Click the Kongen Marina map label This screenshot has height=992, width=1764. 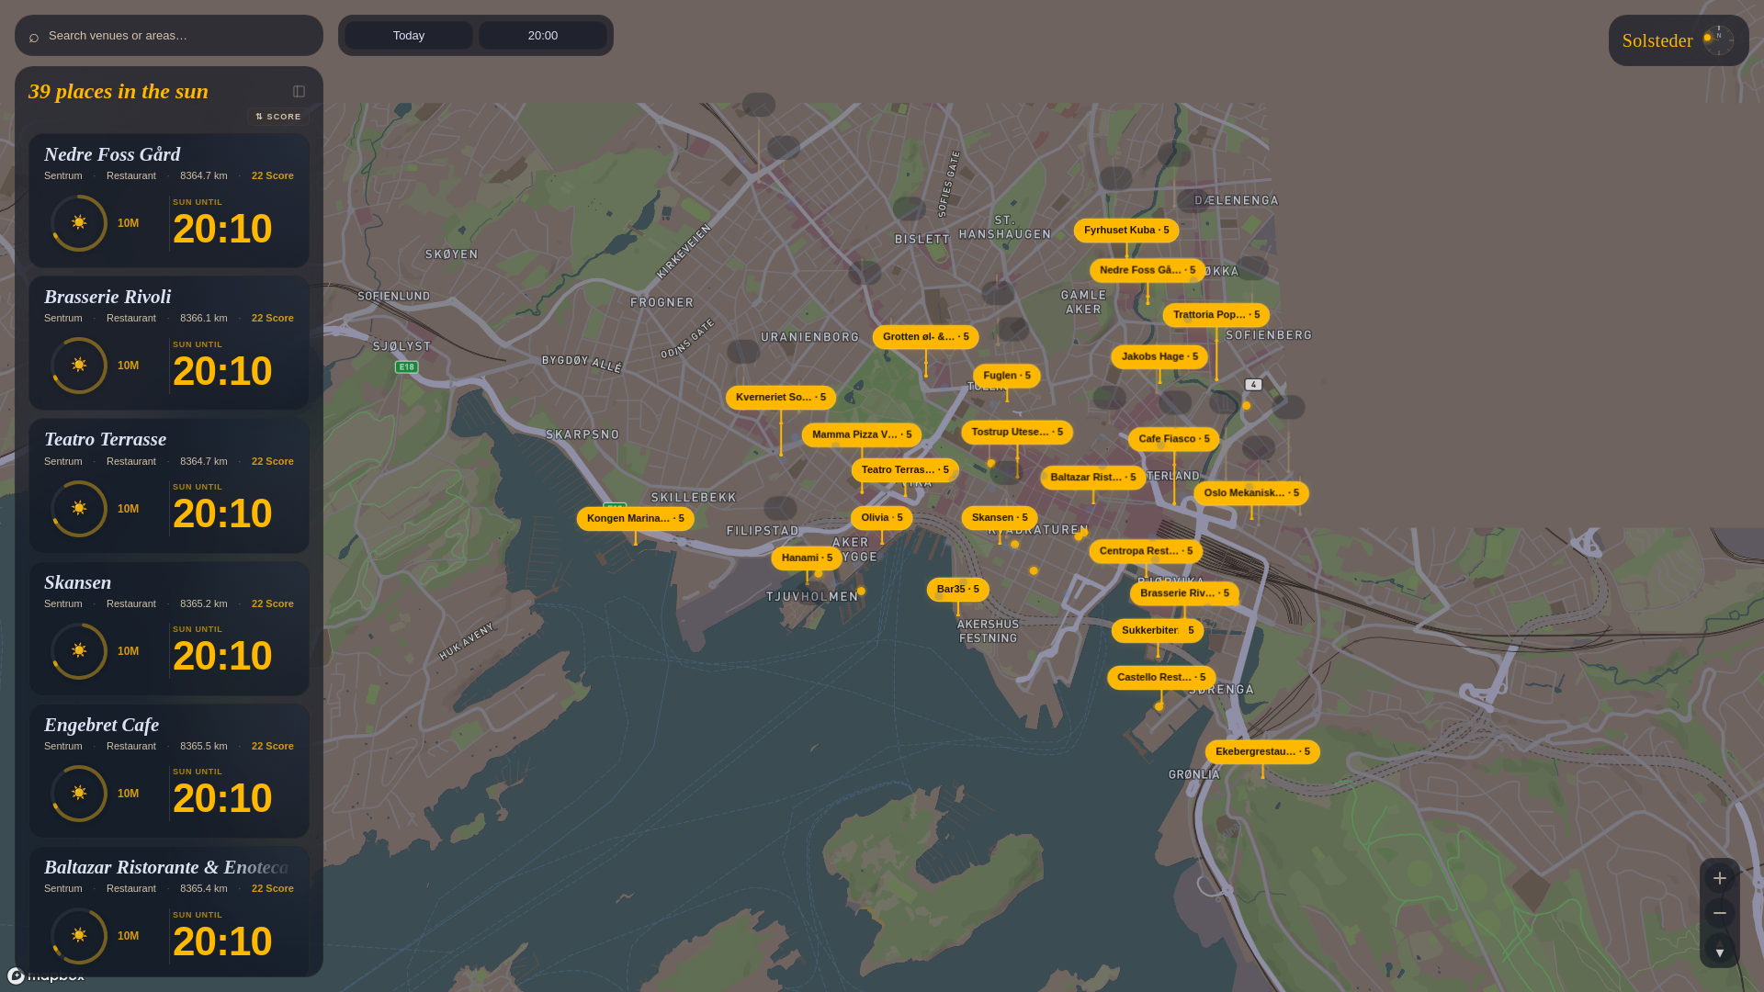pyautogui.click(x=635, y=519)
